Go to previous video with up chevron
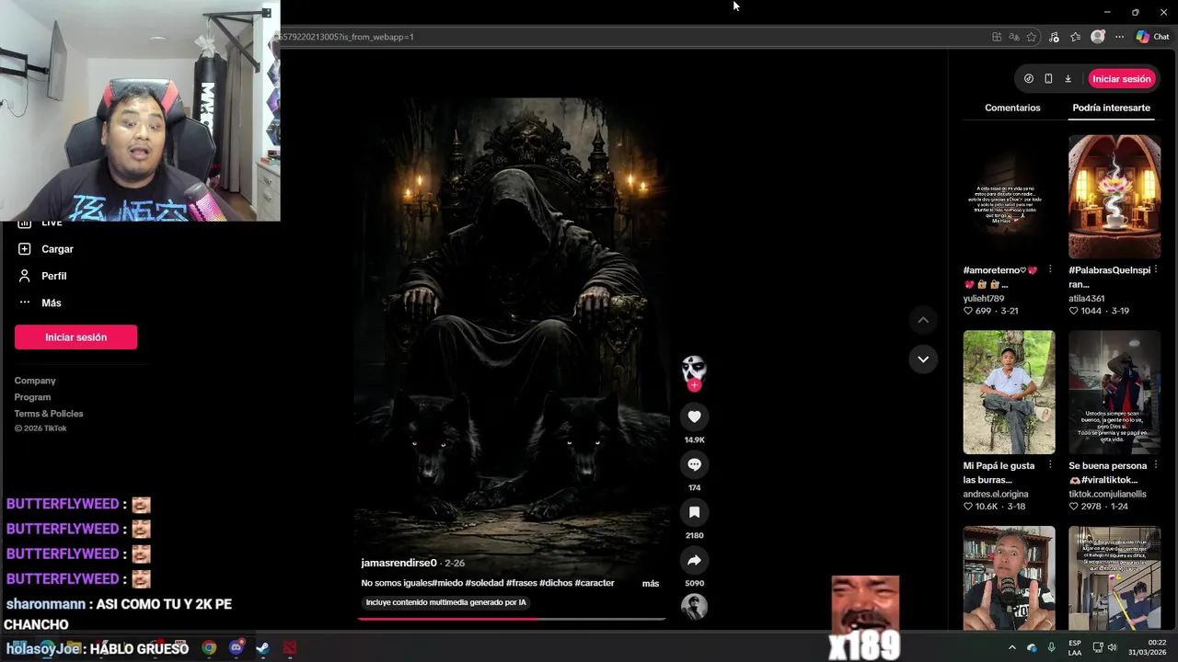This screenshot has width=1178, height=662. pos(923,320)
